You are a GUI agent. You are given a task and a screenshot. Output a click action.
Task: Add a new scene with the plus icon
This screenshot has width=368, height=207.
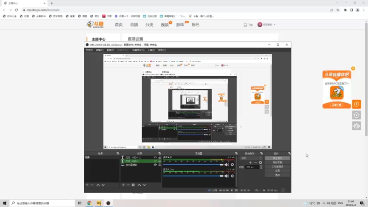coord(87,185)
